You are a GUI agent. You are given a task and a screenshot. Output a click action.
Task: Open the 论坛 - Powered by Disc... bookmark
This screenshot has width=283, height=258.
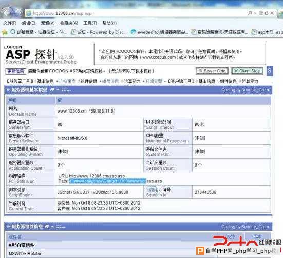(x=99, y=32)
